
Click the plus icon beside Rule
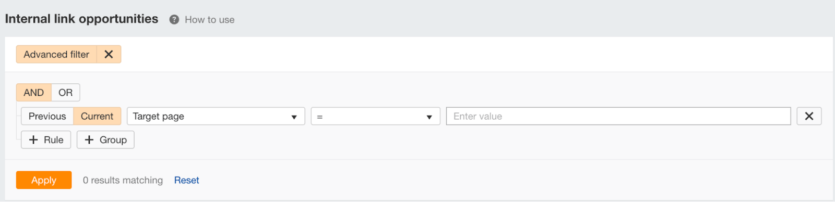pyautogui.click(x=33, y=140)
